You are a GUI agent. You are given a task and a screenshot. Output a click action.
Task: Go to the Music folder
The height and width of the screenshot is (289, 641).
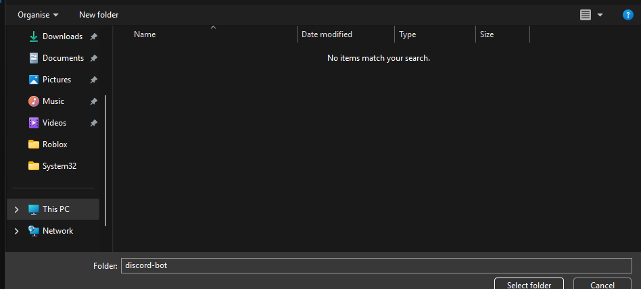[x=53, y=101]
